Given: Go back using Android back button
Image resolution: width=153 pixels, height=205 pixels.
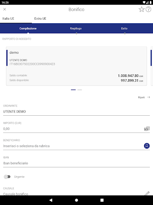Looking at the screenshot, I should pos(51,200).
